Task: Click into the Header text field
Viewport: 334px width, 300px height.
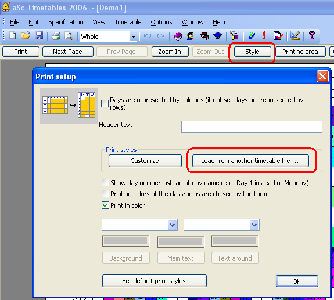Action: tap(252, 127)
